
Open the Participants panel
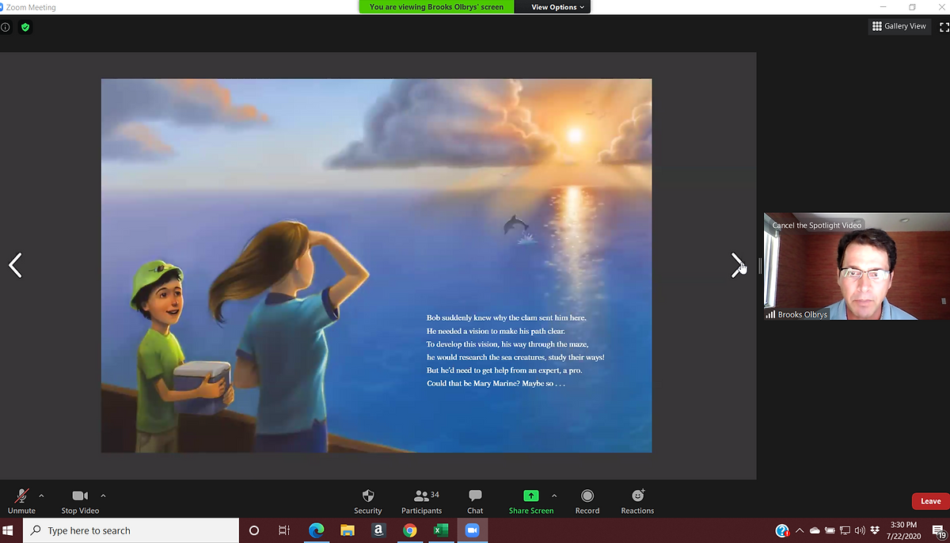tap(421, 500)
